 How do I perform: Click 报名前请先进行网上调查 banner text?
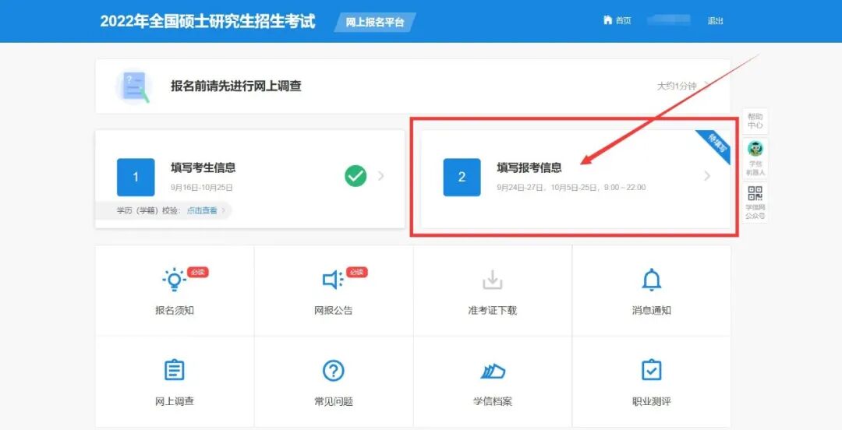point(236,86)
